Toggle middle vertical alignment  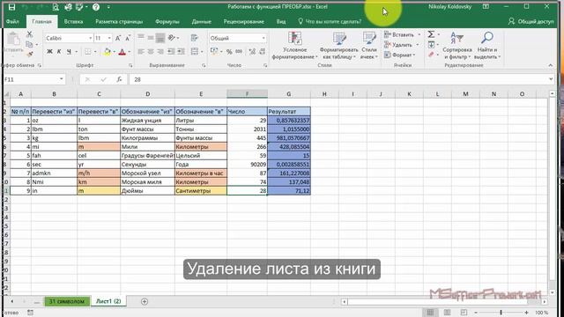click(x=151, y=38)
